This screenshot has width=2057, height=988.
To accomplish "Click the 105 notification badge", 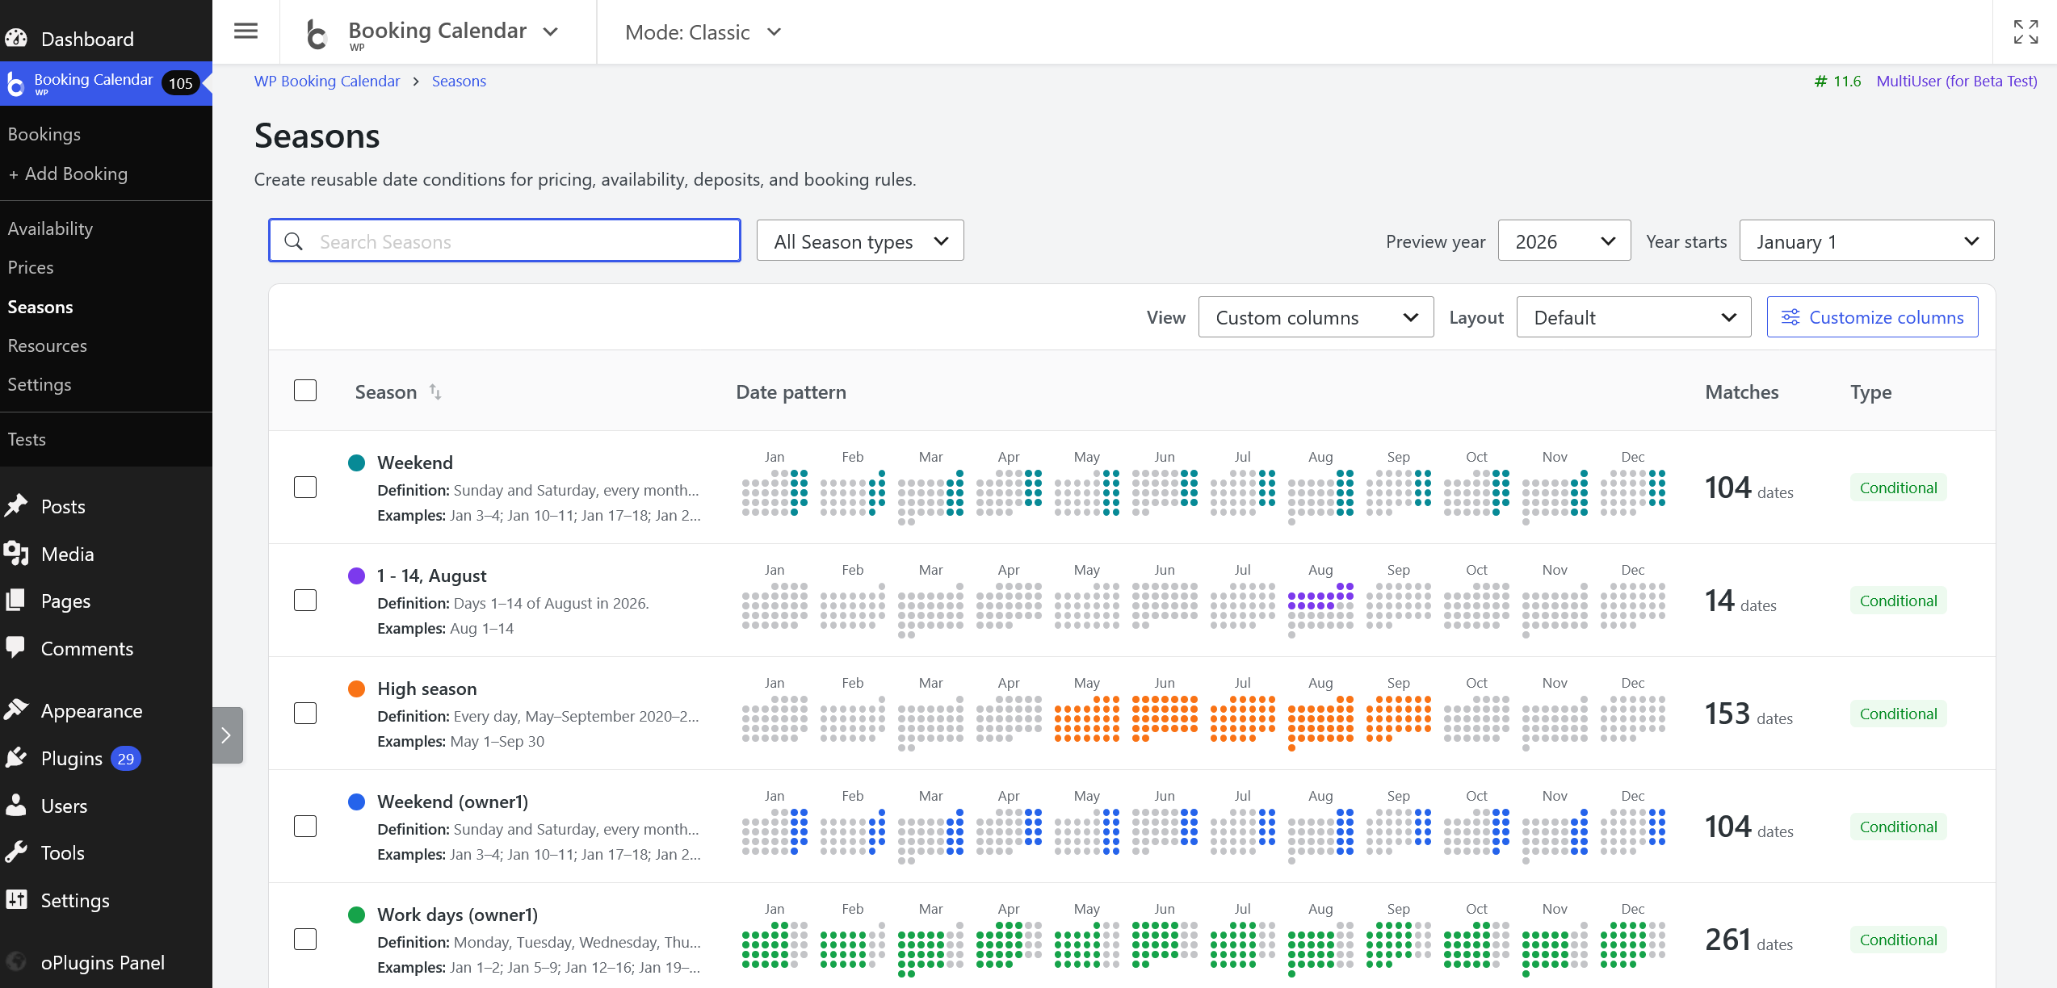I will point(180,83).
